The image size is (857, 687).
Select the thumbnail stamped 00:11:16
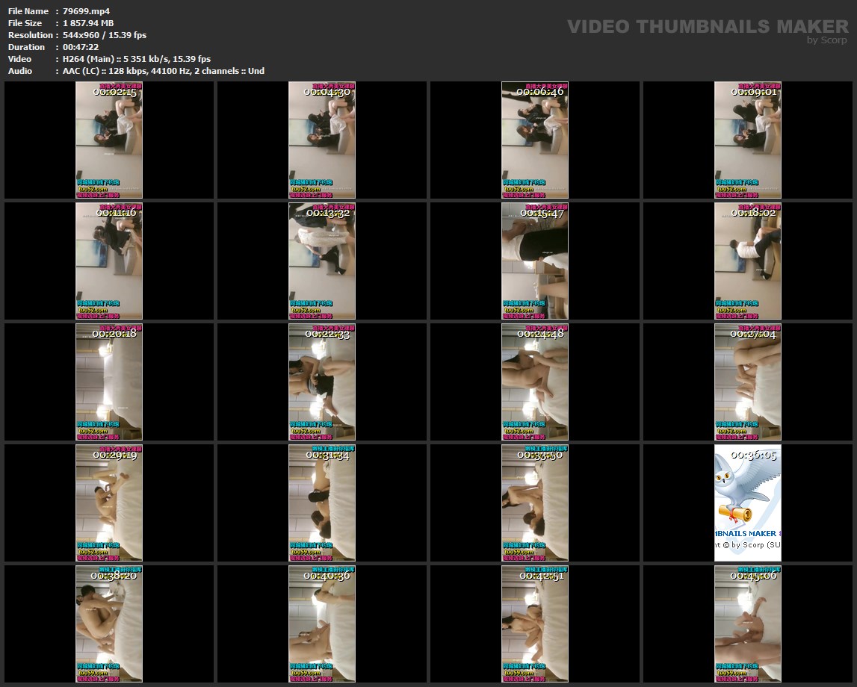(109, 261)
